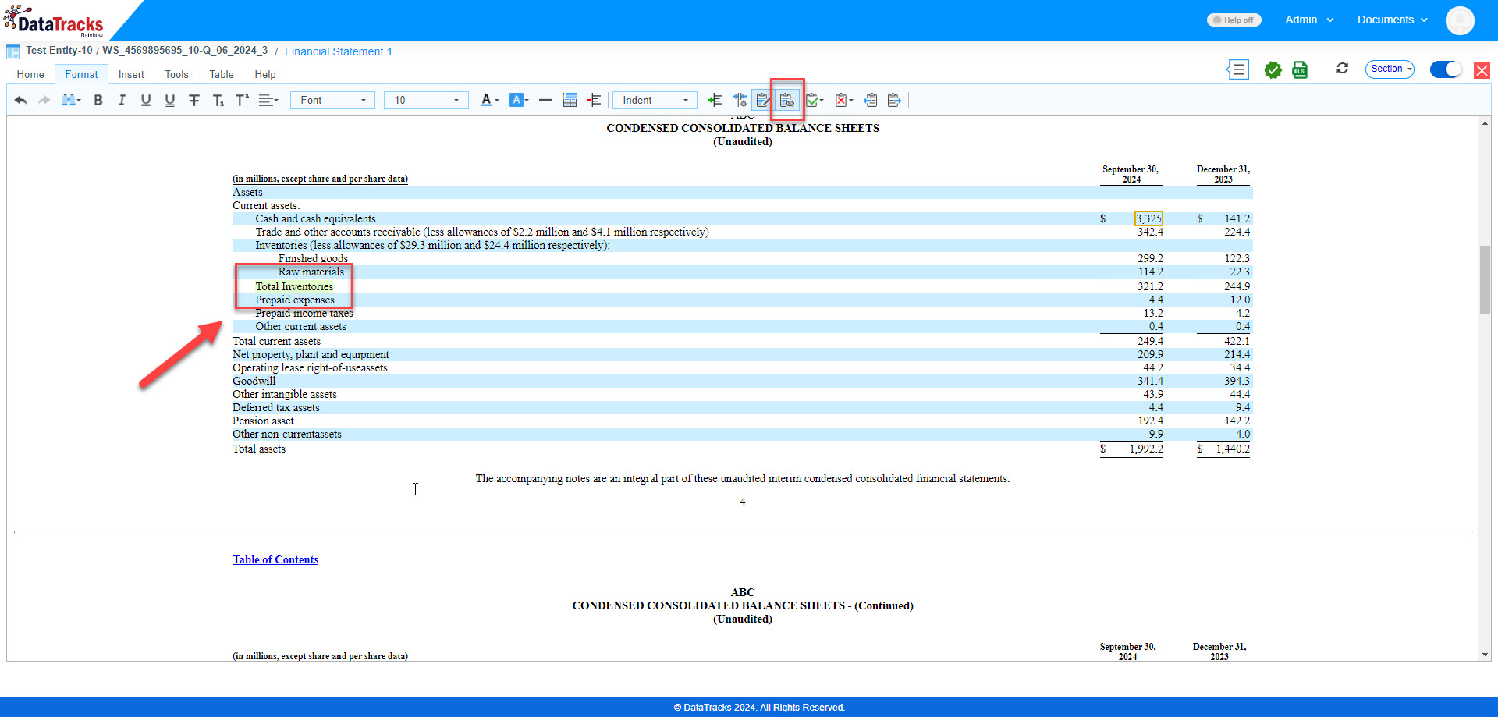Screen dimensions: 1498x717
Task: Click the refresh icon
Action: pyautogui.click(x=1342, y=69)
